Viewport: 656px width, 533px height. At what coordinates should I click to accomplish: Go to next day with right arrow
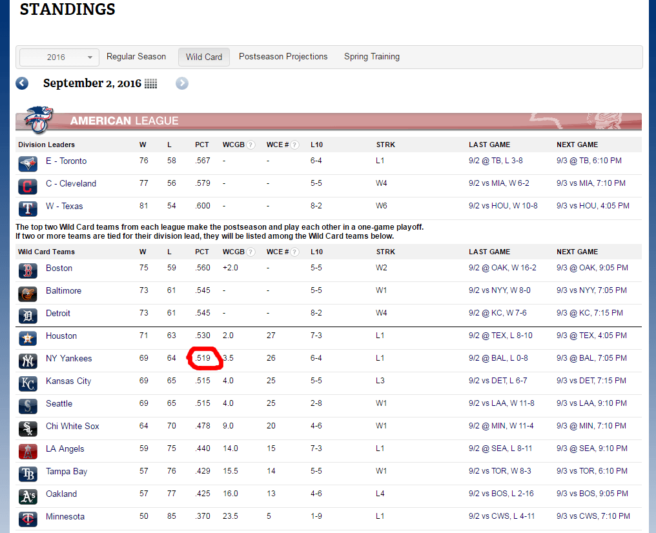pos(182,83)
